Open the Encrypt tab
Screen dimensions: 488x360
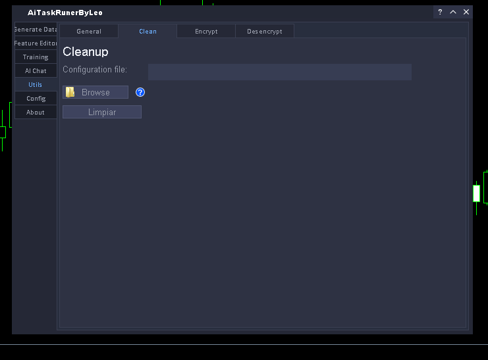coord(206,32)
